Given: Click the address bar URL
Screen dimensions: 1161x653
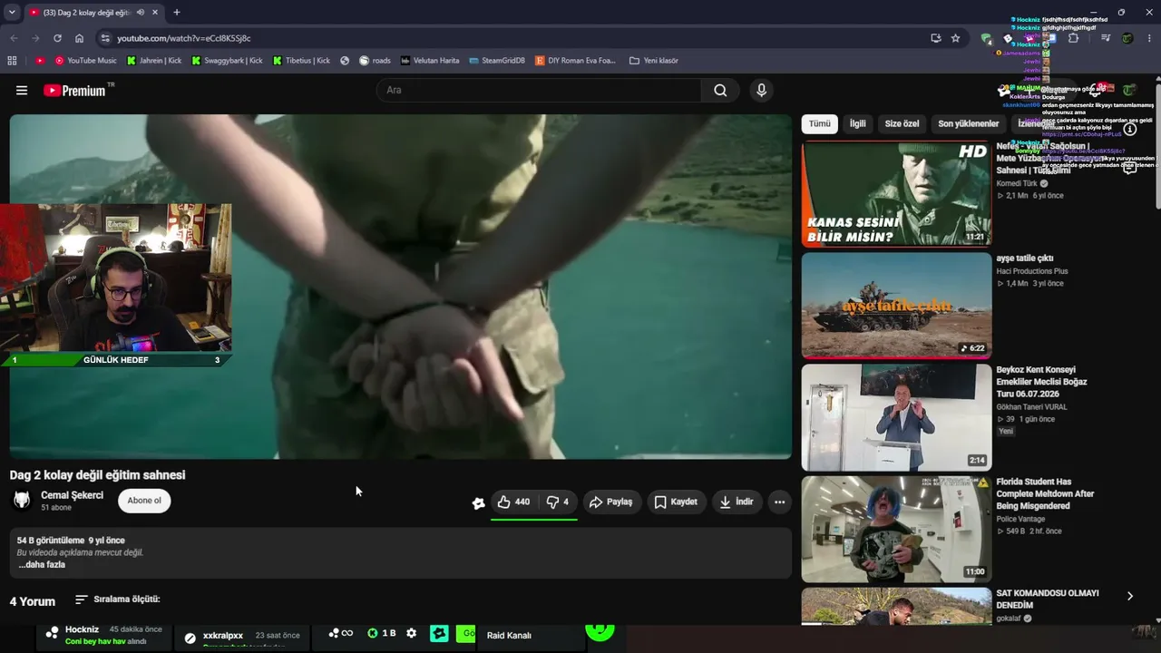Looking at the screenshot, I should click(x=183, y=38).
